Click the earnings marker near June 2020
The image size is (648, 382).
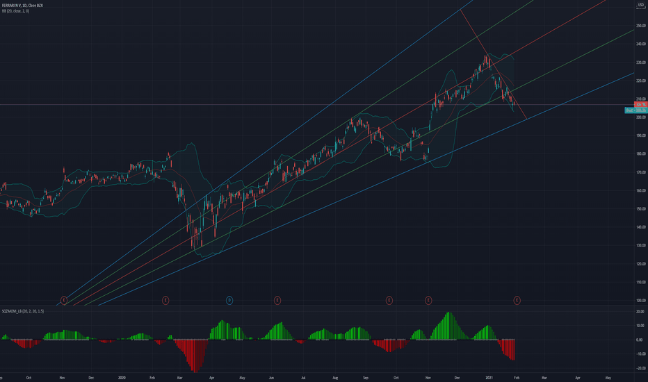click(x=277, y=300)
